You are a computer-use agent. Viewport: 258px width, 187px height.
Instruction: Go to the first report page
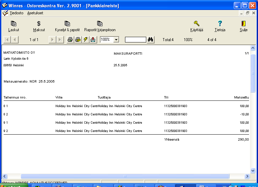coord(7,40)
